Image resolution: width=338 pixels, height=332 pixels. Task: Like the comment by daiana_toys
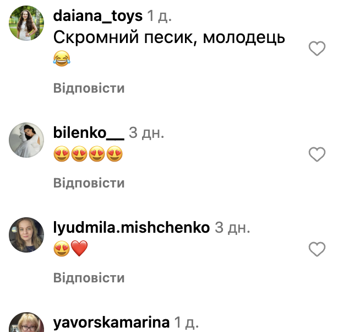pos(317,49)
